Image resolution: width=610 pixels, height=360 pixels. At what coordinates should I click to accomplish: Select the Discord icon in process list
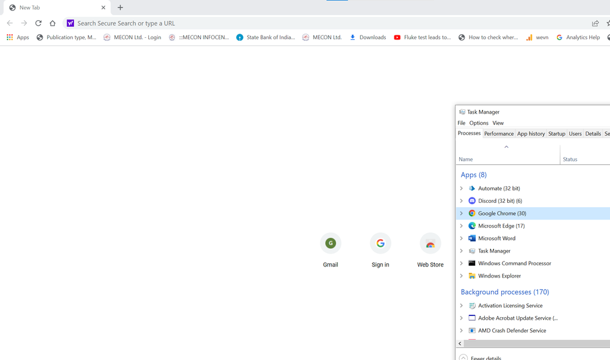[472, 200]
